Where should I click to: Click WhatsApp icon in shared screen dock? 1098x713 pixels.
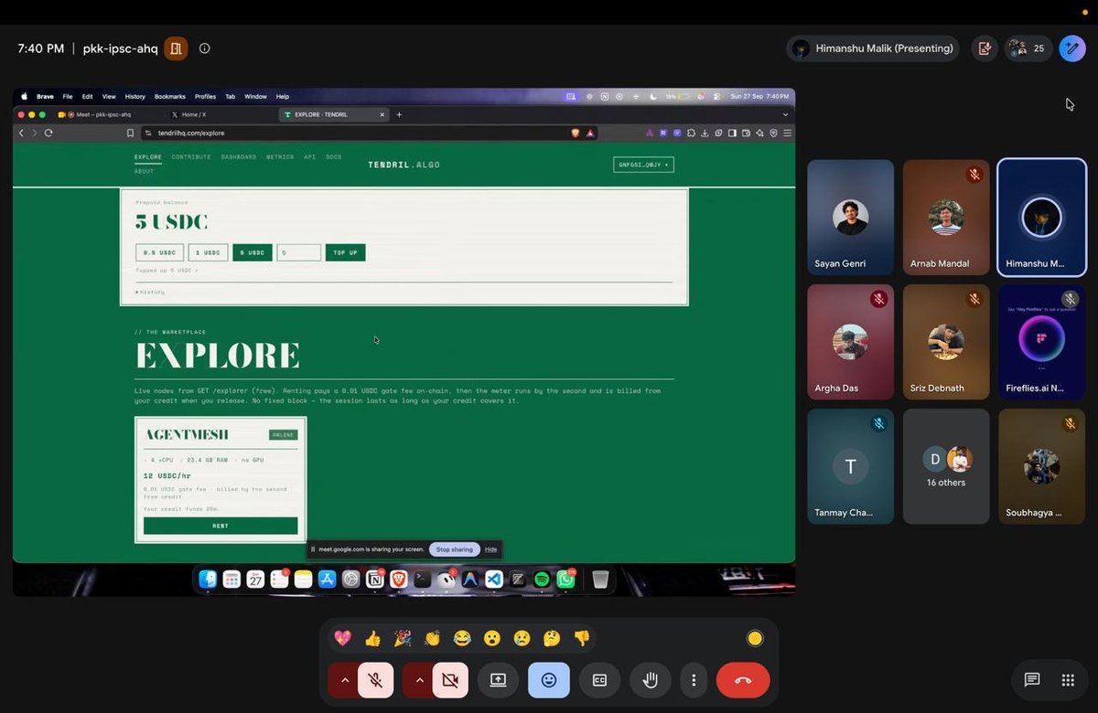[x=565, y=579]
